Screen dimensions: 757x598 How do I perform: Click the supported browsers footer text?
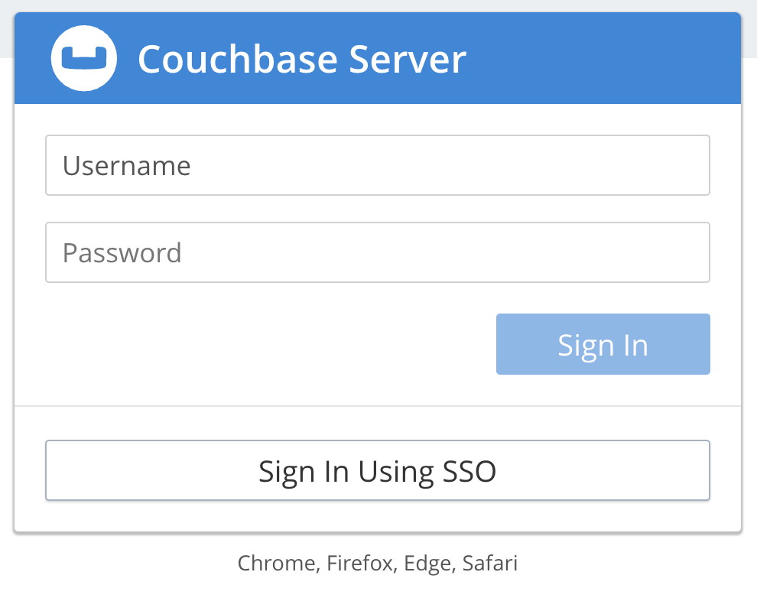click(x=377, y=564)
